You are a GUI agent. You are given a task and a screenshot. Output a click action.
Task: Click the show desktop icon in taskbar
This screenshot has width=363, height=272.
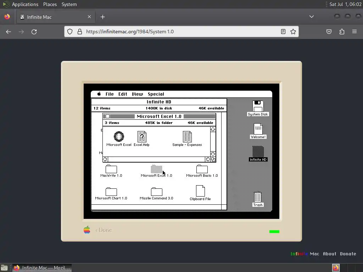click(4, 268)
